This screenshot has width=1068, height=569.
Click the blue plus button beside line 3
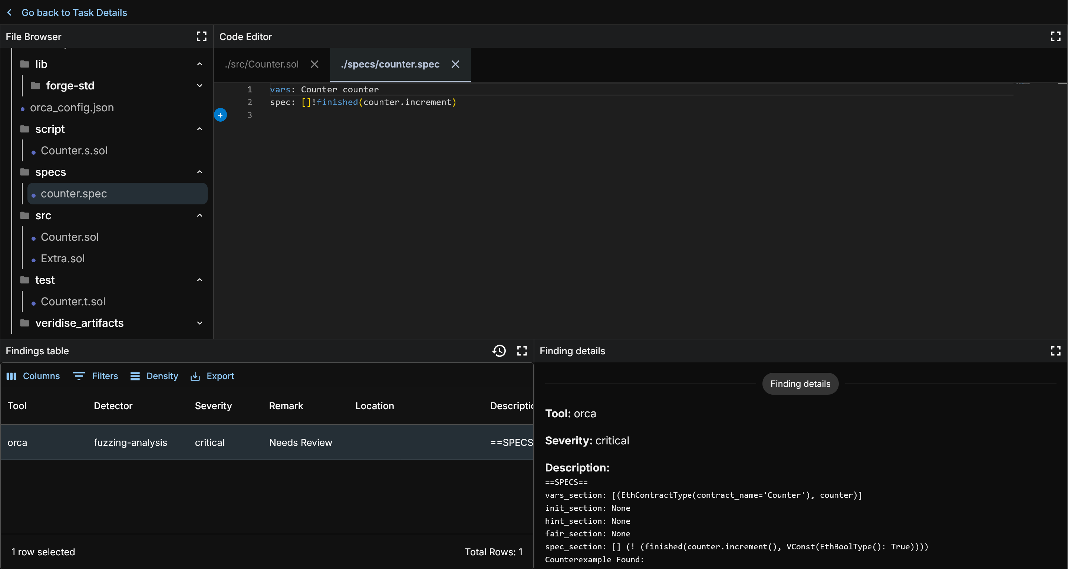tap(220, 115)
